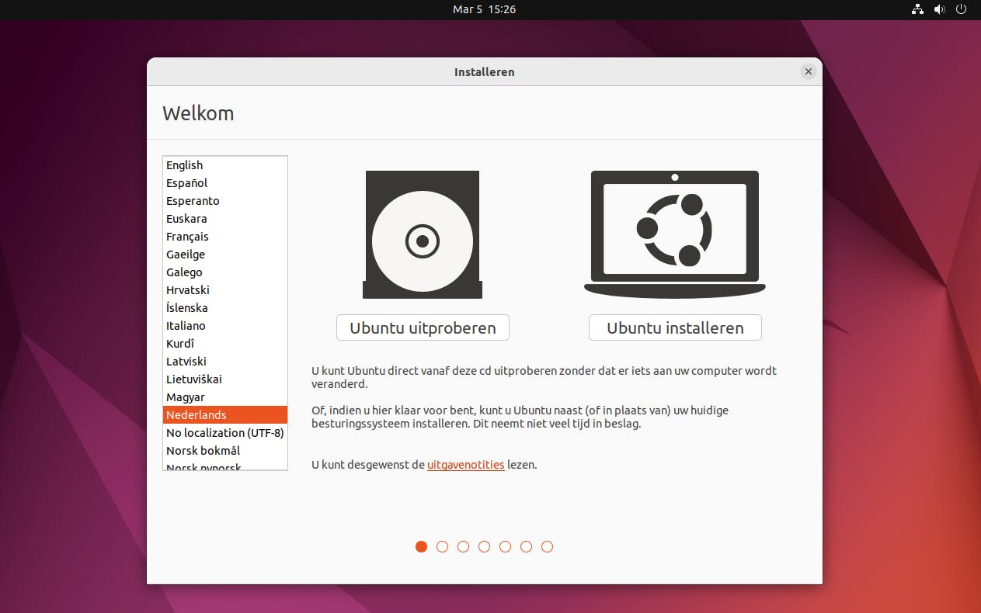Click the laptop with Ubuntu logo icon
Viewport: 981px width, 613px height.
coord(675,234)
